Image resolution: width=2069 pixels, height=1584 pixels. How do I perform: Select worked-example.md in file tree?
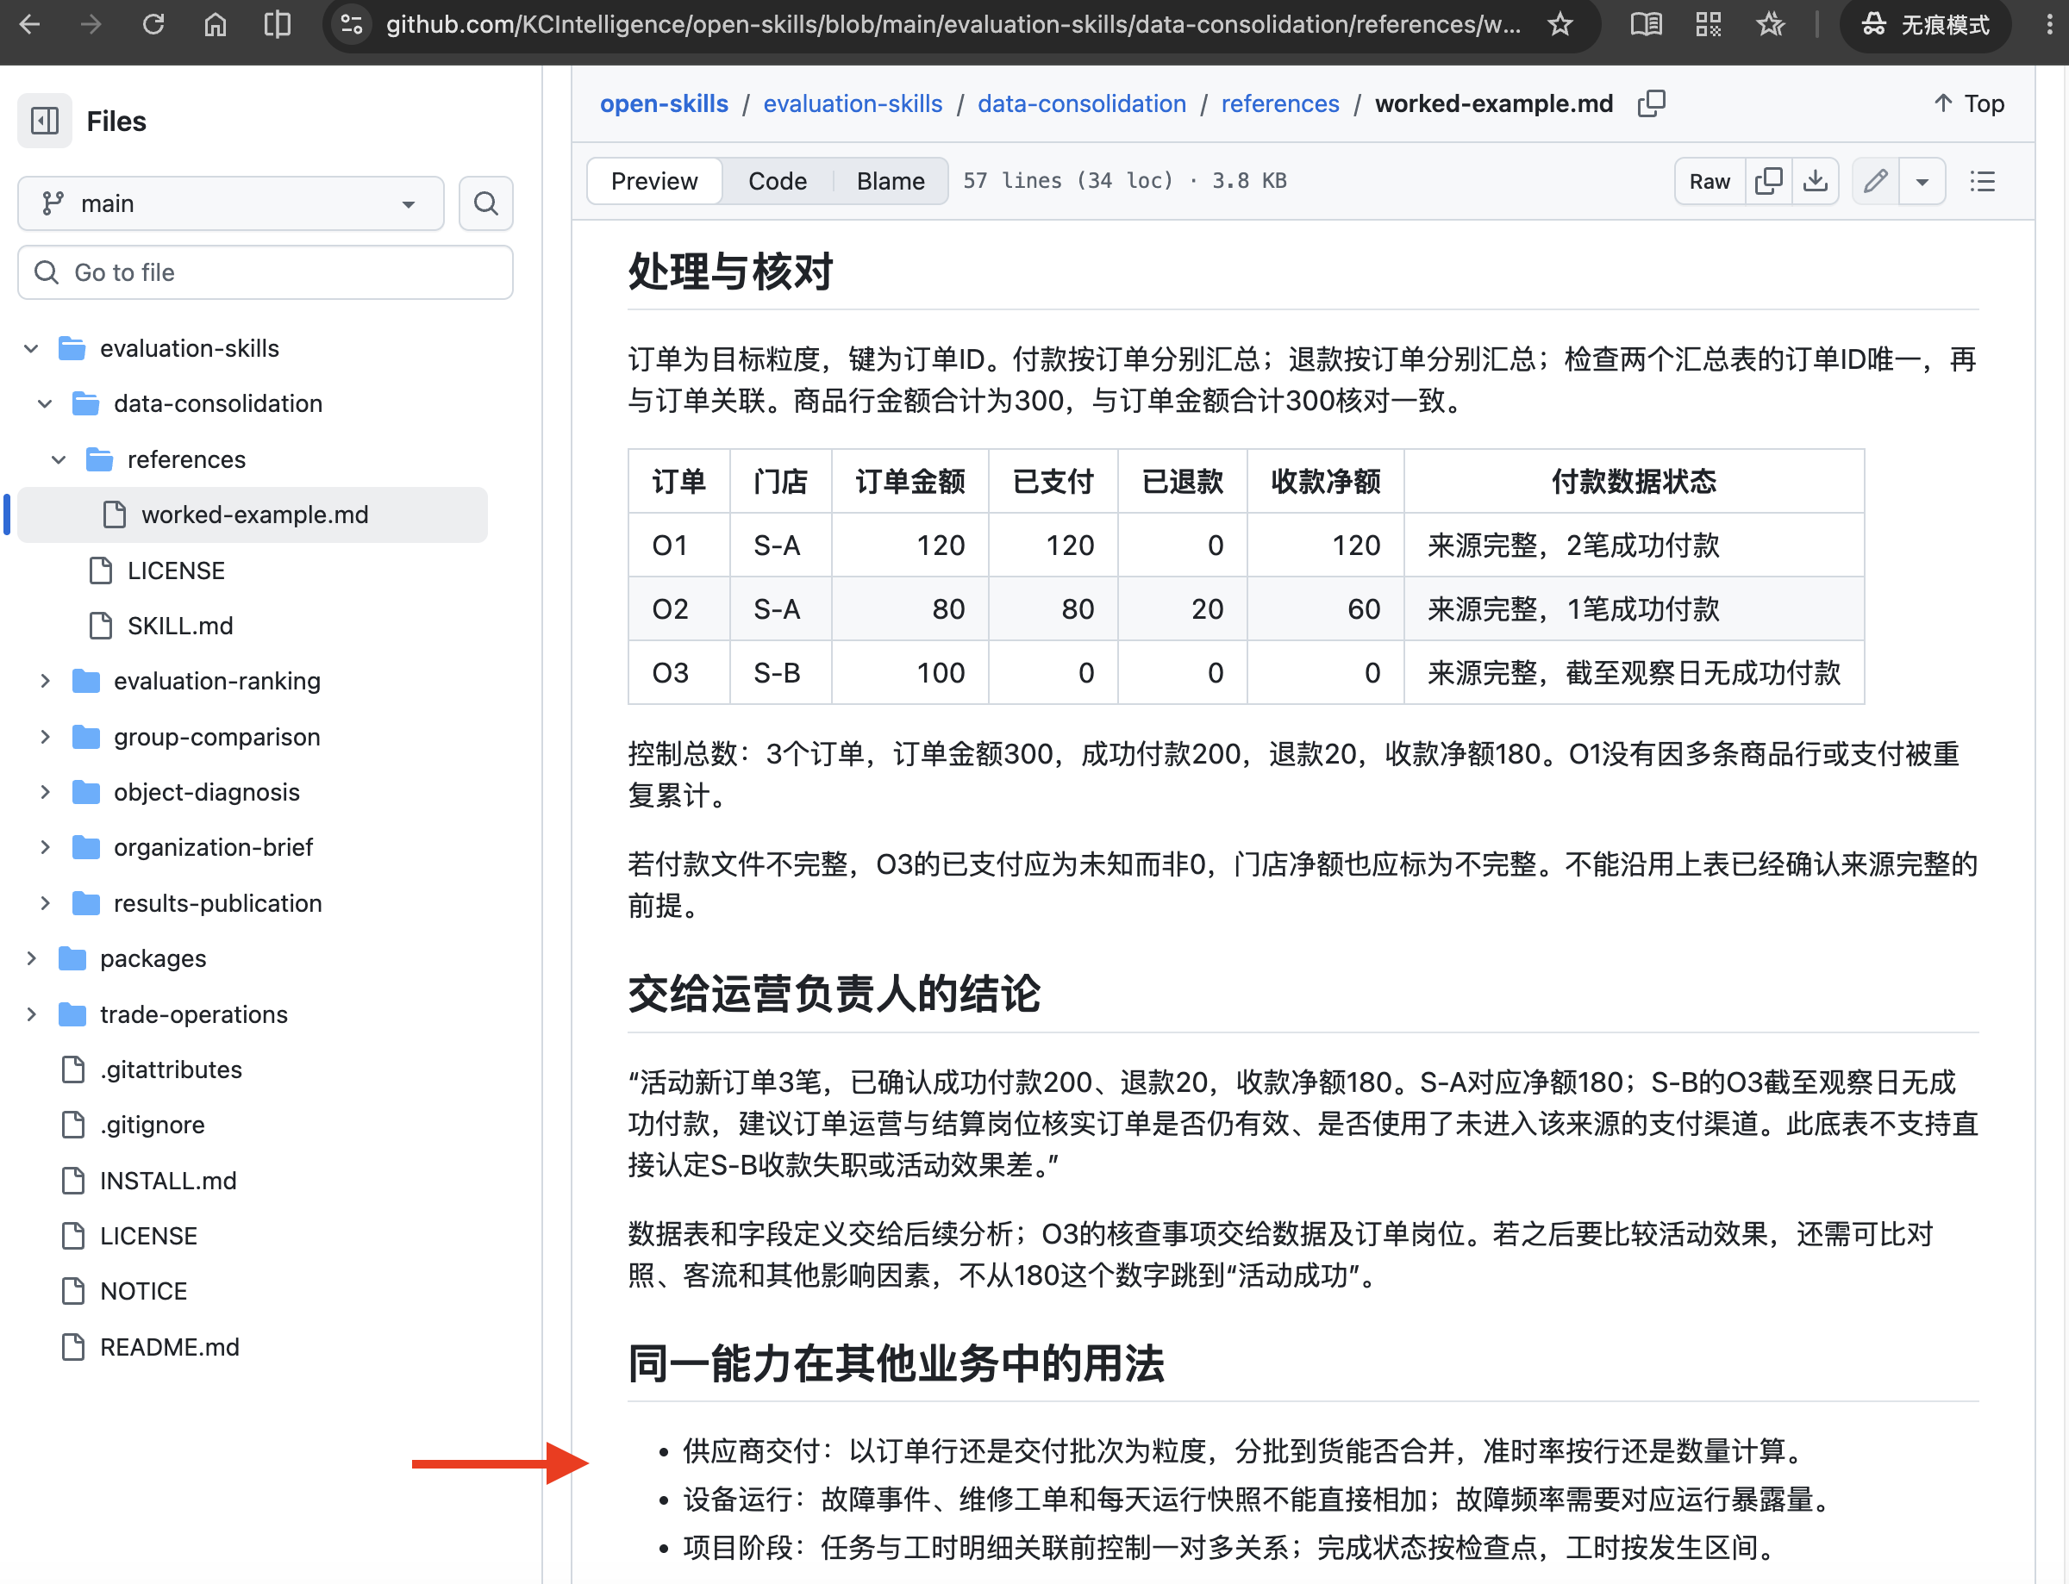coord(253,514)
